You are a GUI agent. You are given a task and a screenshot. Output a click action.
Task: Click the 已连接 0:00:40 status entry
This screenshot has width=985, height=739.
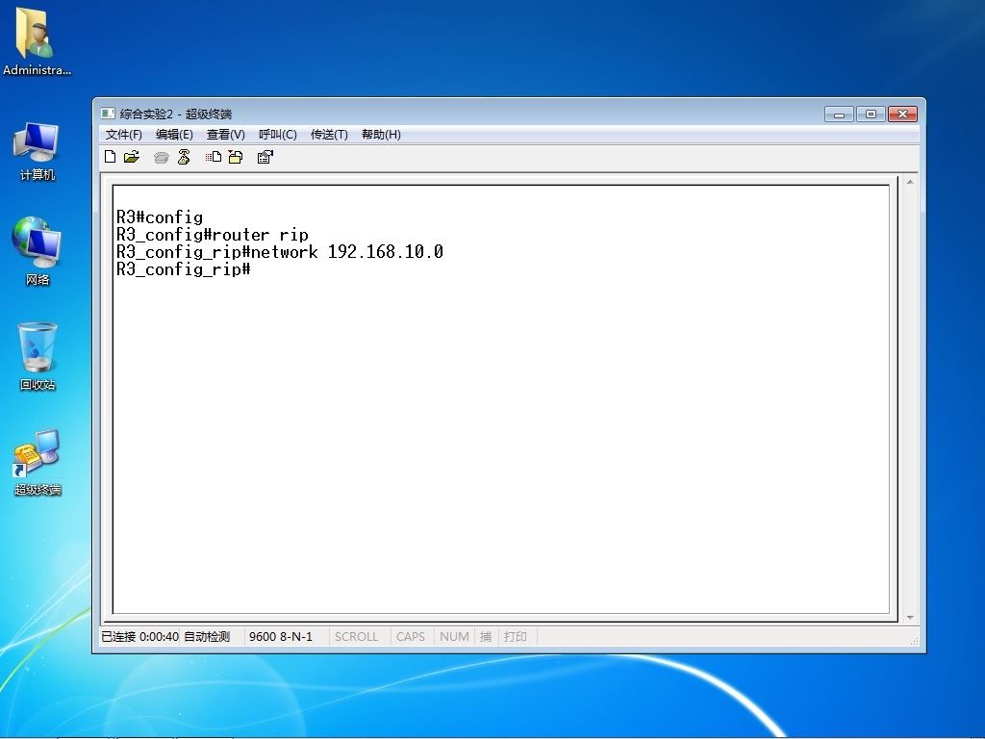pos(140,637)
